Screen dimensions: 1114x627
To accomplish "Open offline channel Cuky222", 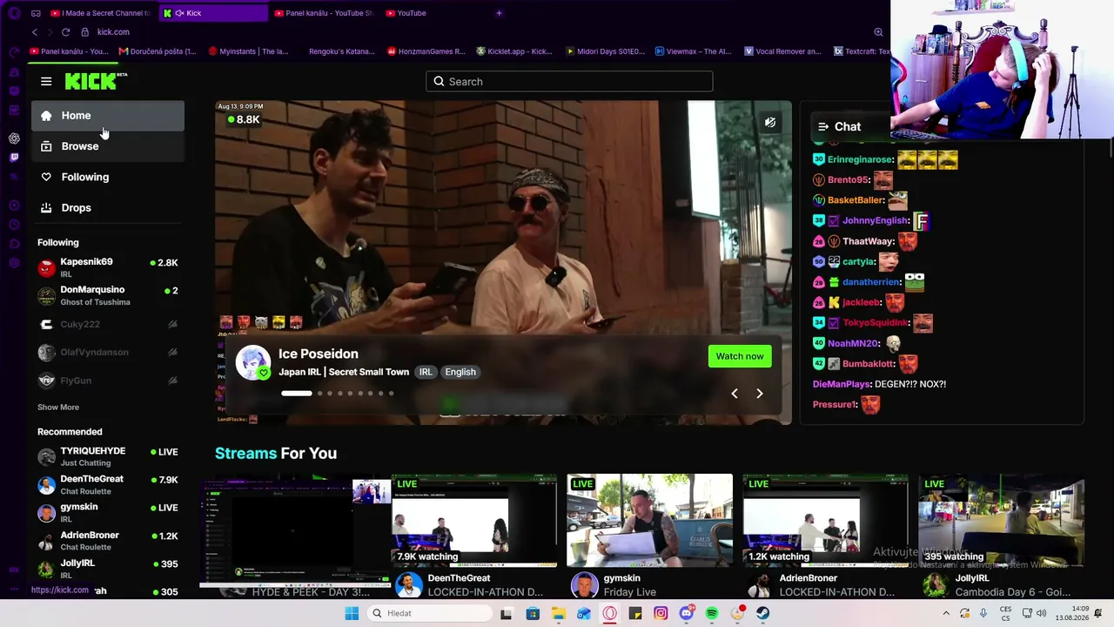I will click(x=108, y=324).
